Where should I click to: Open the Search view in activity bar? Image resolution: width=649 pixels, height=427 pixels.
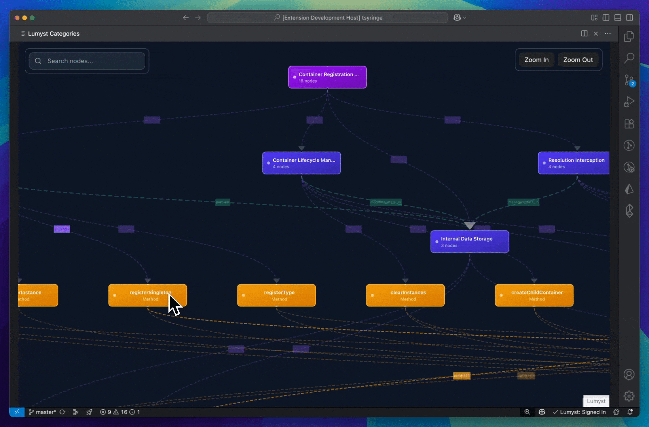point(629,58)
